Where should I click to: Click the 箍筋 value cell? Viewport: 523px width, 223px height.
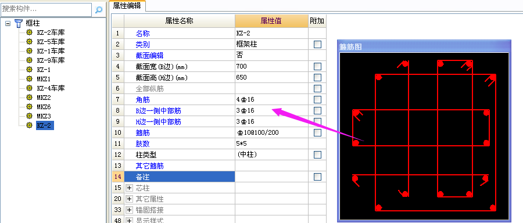pos(271,132)
